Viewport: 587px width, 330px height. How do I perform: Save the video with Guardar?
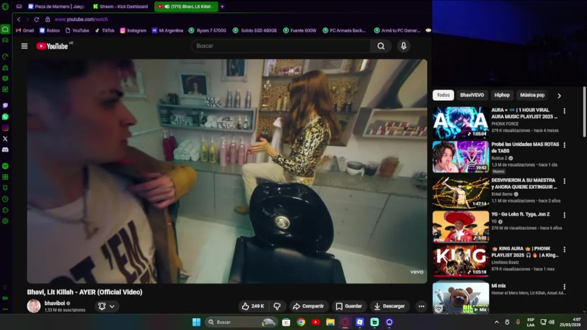pos(349,306)
